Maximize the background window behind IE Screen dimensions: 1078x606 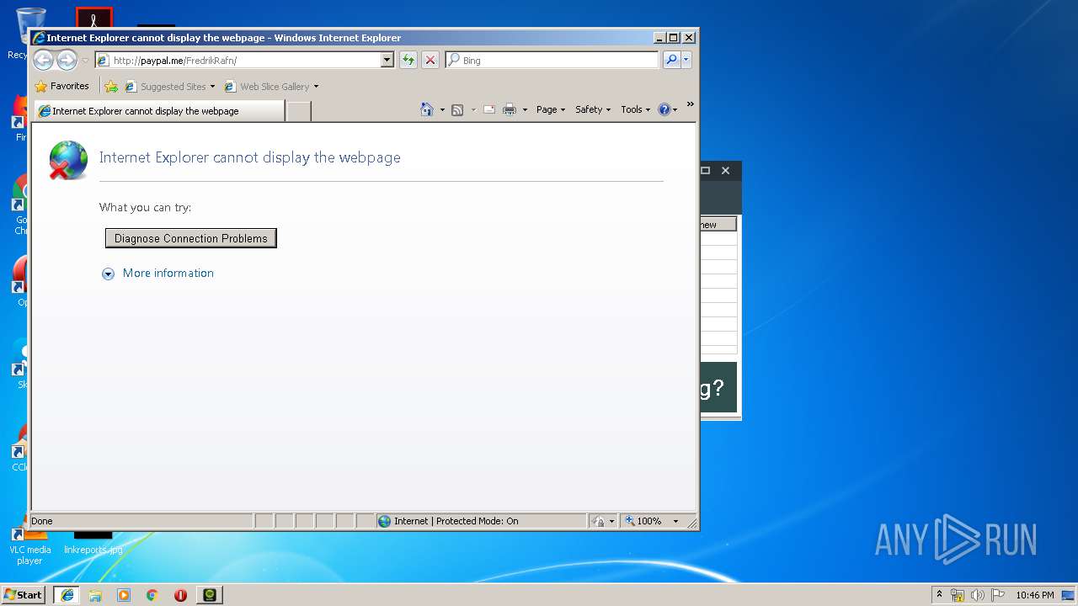[706, 170]
